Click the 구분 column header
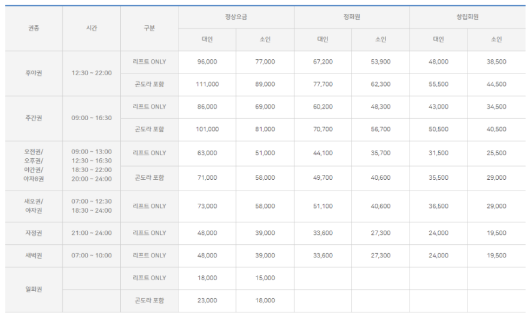The height and width of the screenshot is (319, 531). (149, 28)
